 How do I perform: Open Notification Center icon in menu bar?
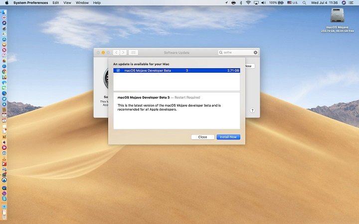point(352,3)
